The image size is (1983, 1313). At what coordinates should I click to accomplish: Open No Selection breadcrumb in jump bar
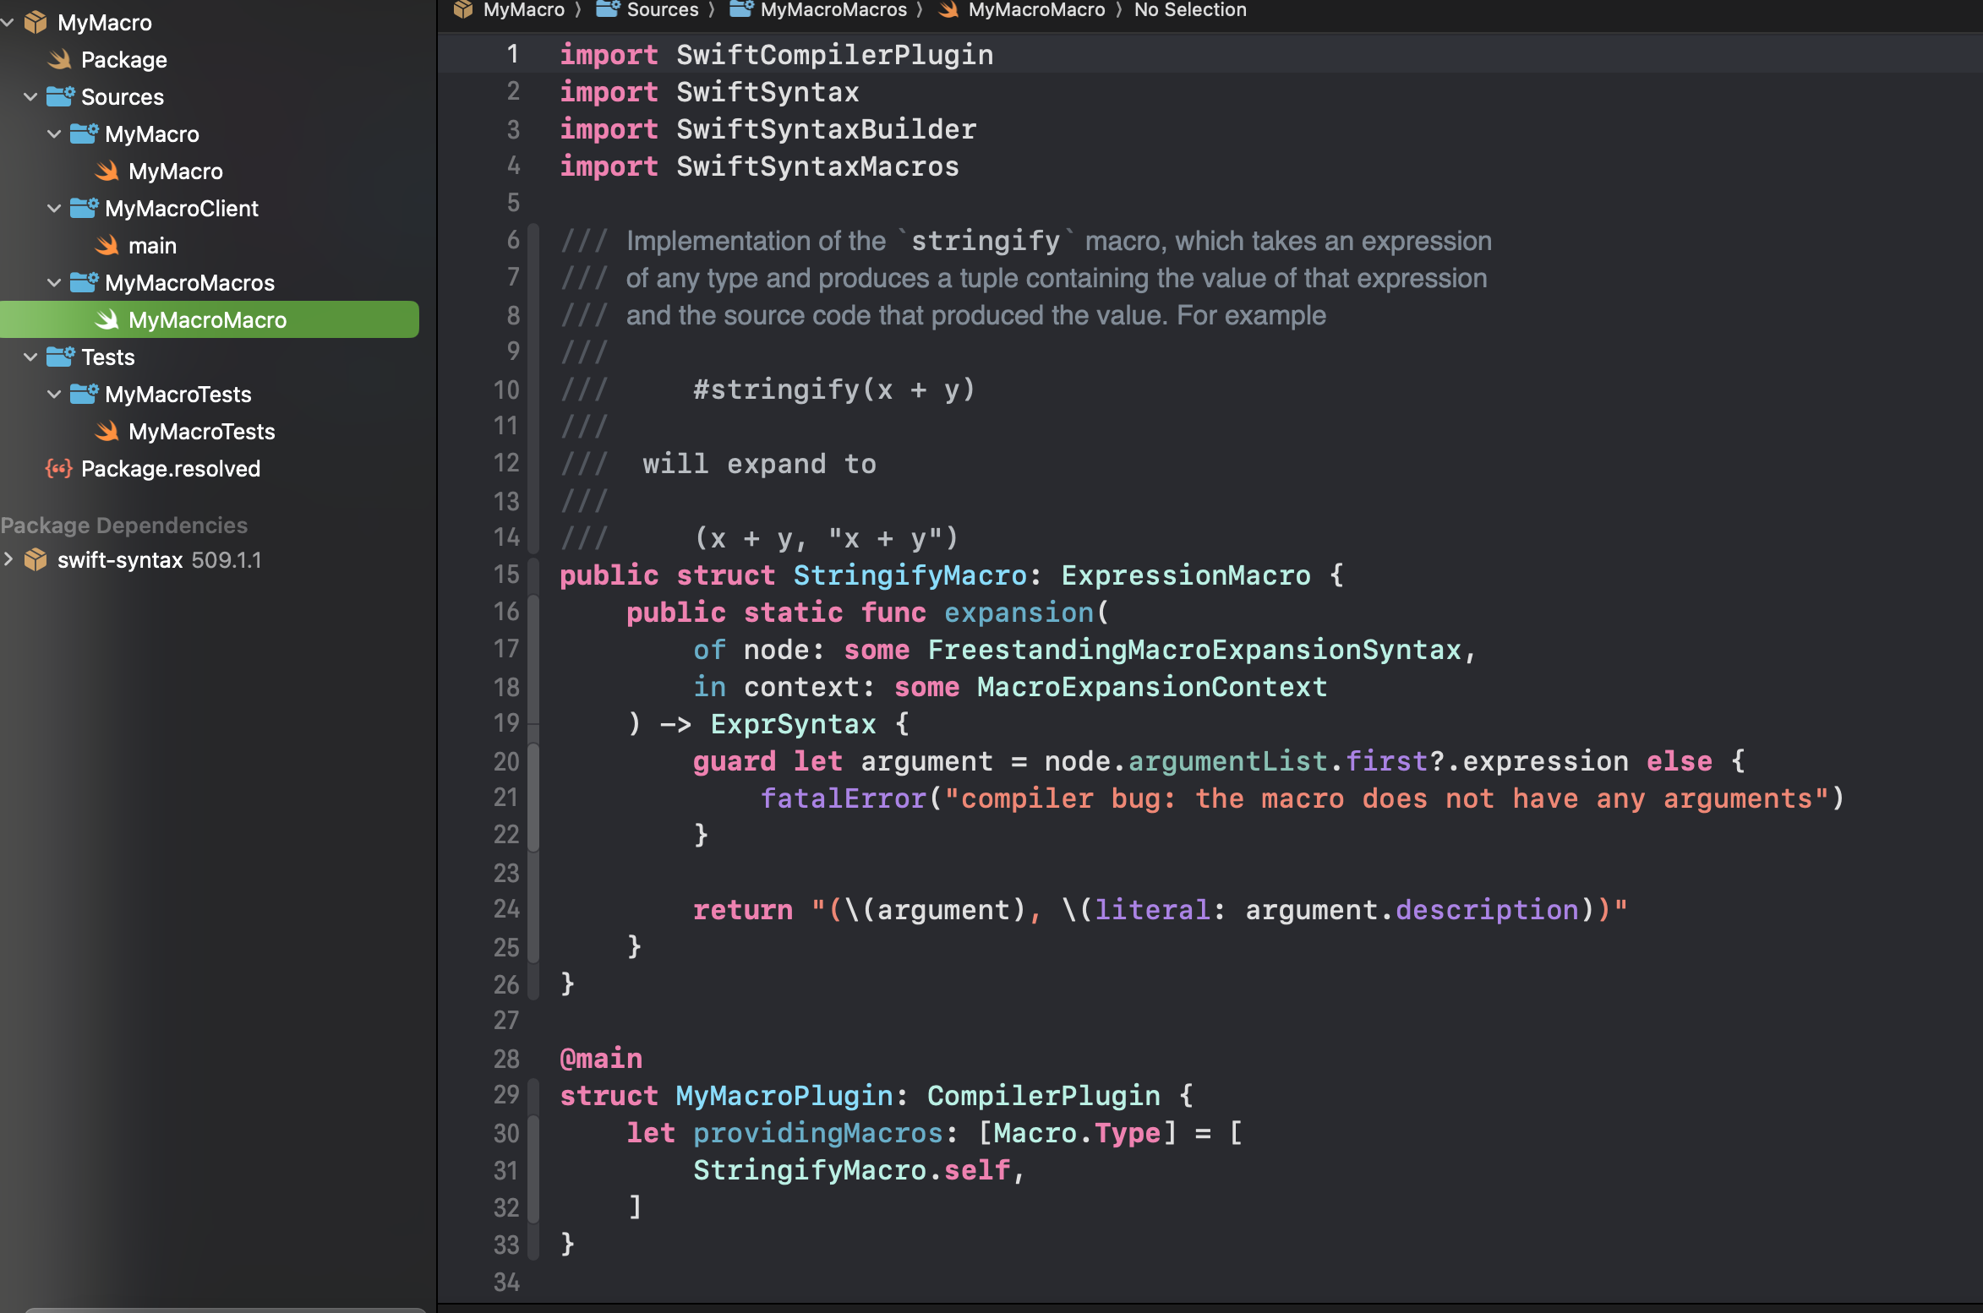[1189, 10]
